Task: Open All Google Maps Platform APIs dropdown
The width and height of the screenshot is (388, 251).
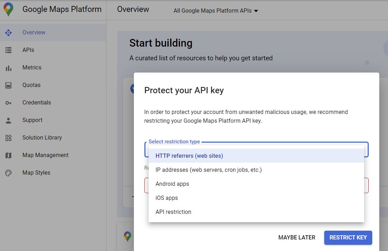Action: point(216,11)
